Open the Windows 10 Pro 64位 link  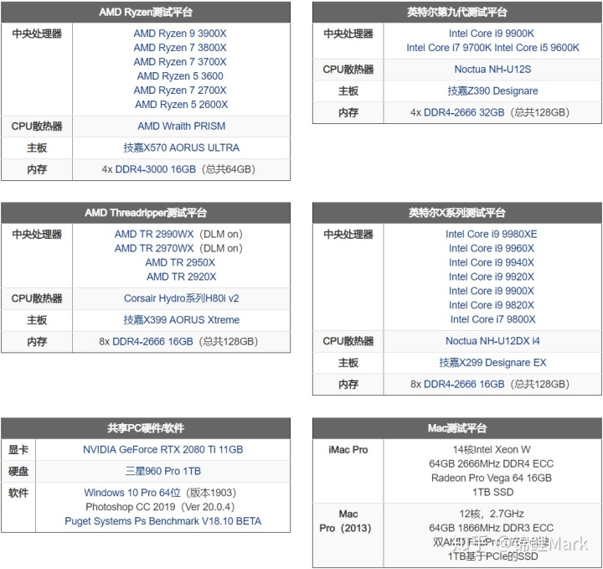[x=132, y=493]
